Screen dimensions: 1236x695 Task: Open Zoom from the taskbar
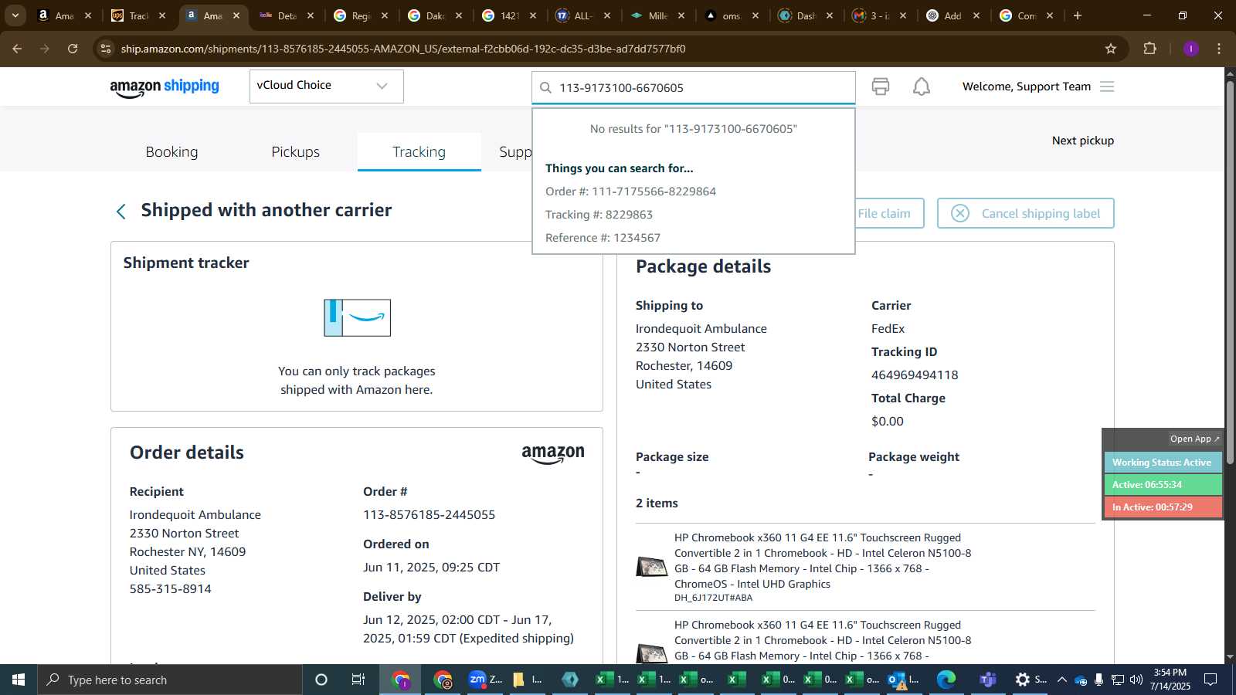tap(485, 680)
